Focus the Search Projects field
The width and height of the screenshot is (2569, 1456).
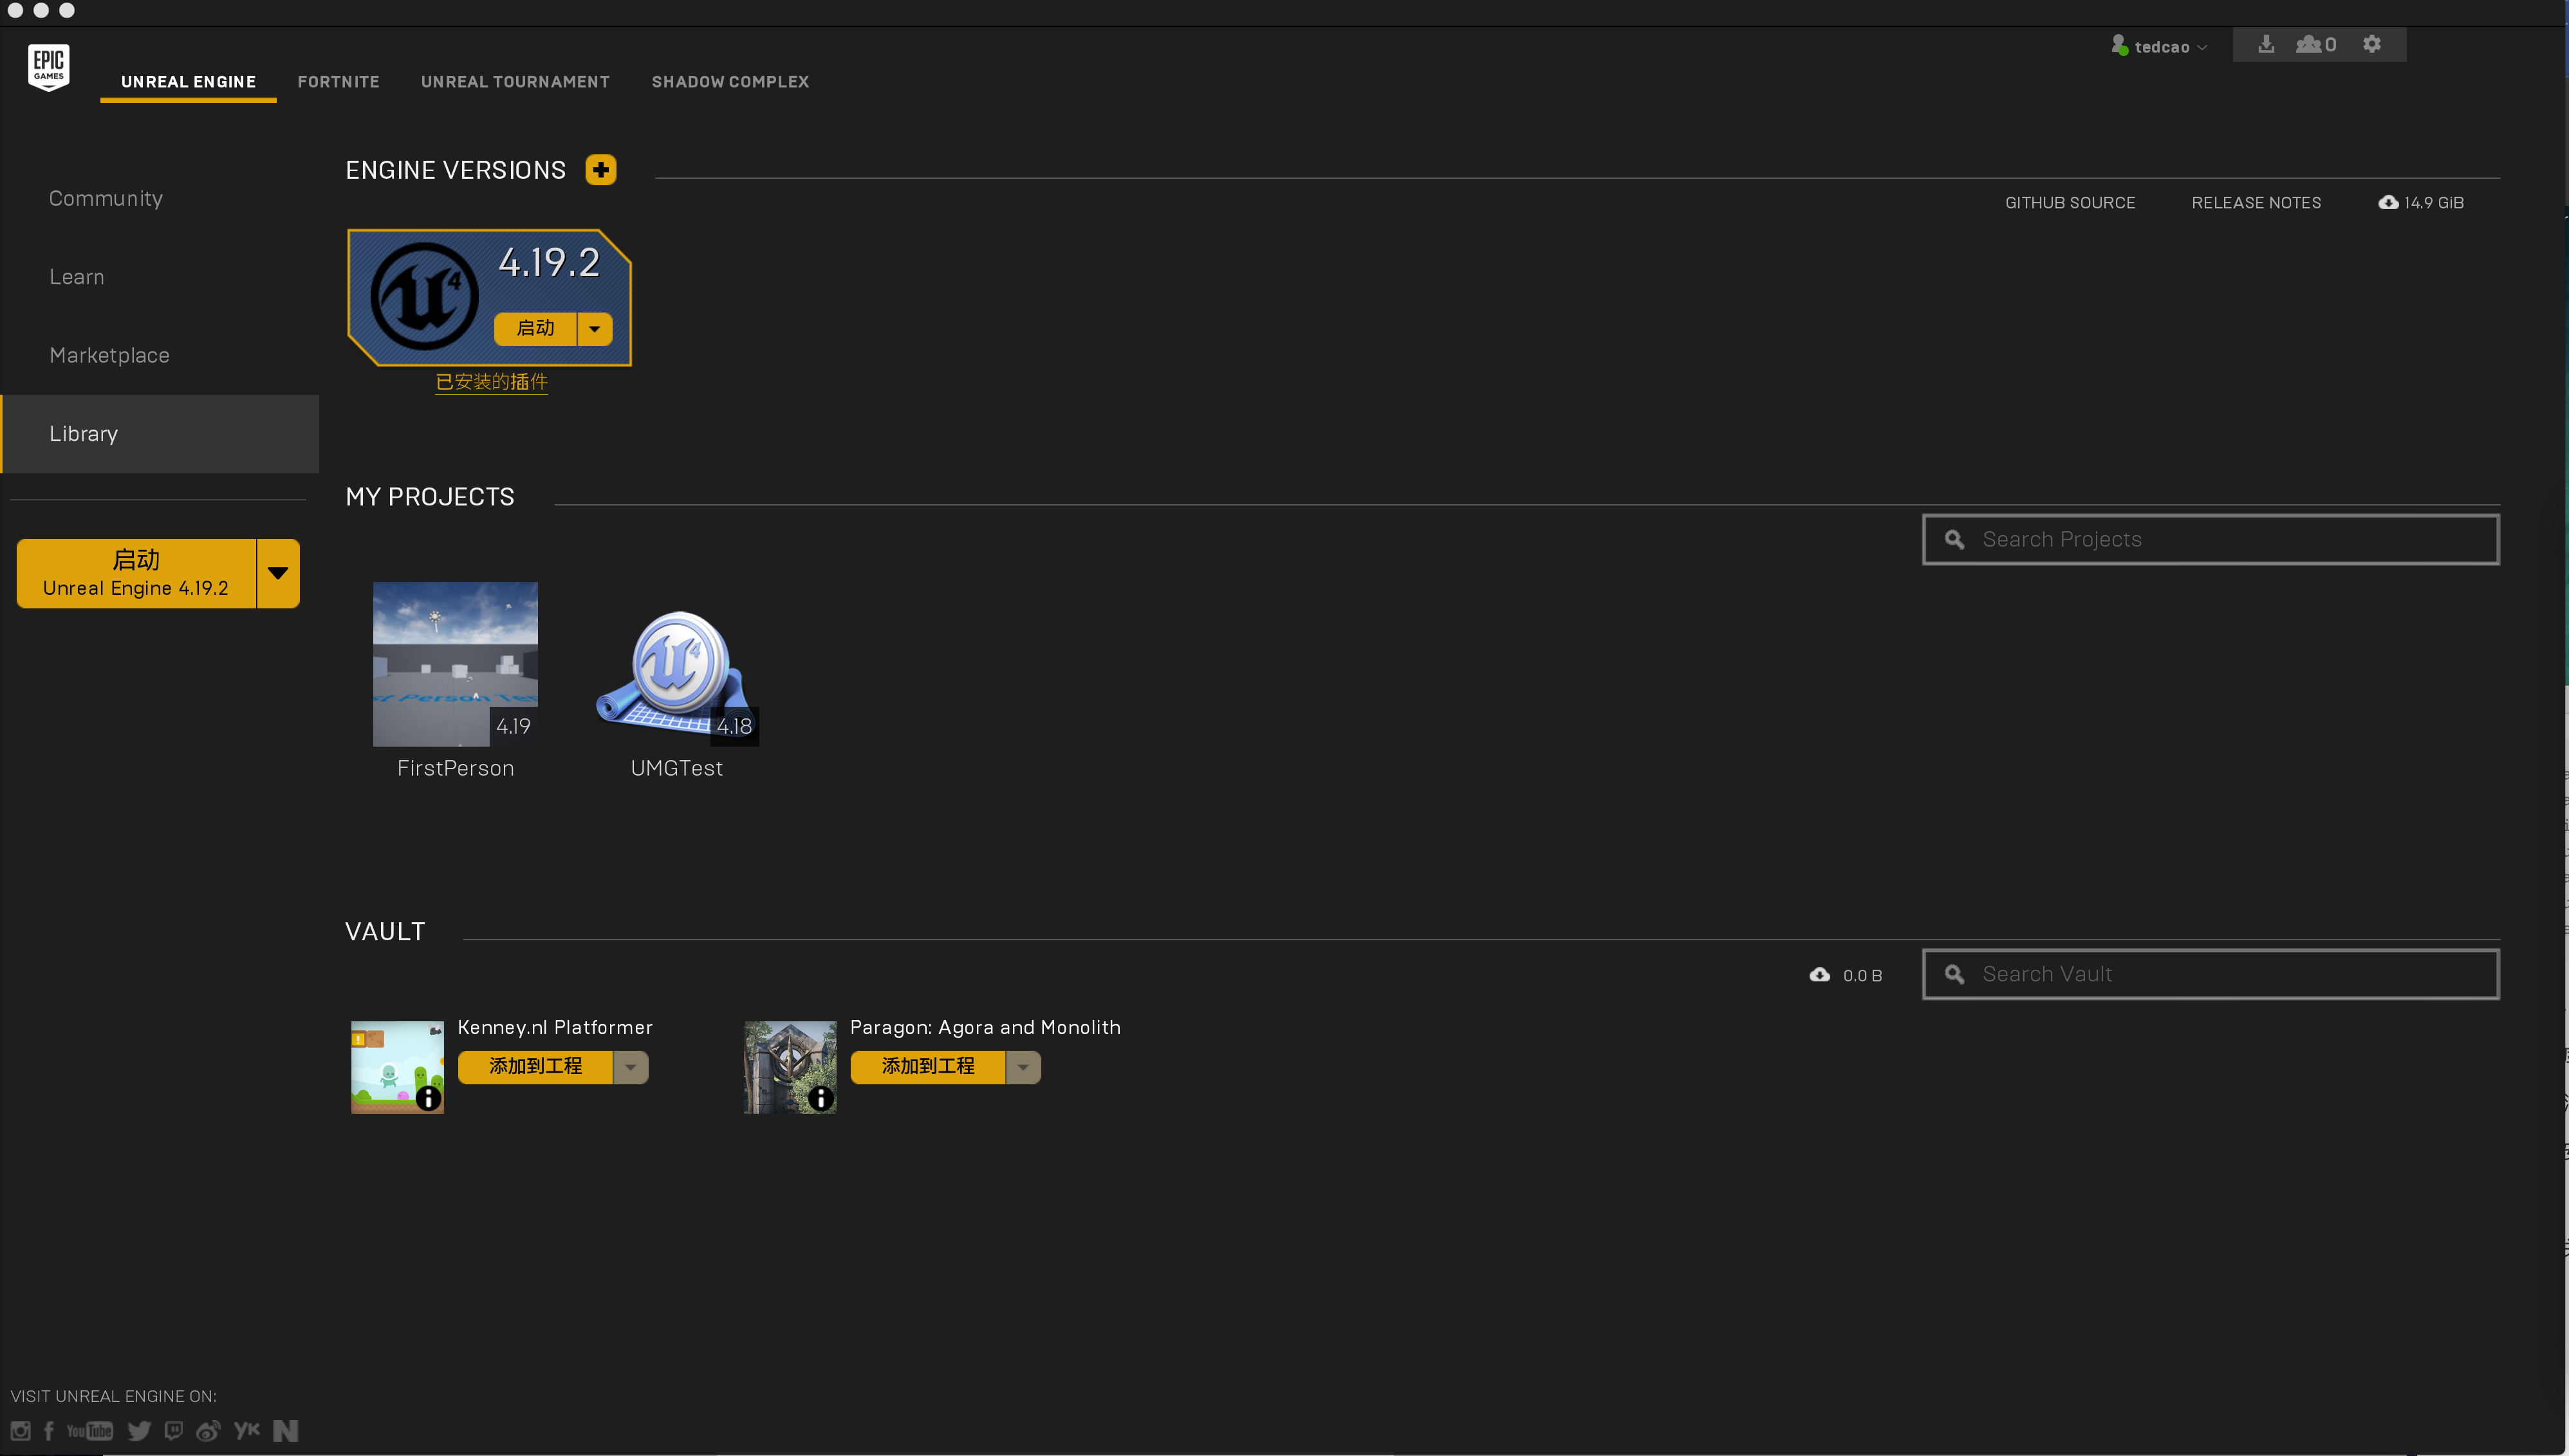point(2211,540)
